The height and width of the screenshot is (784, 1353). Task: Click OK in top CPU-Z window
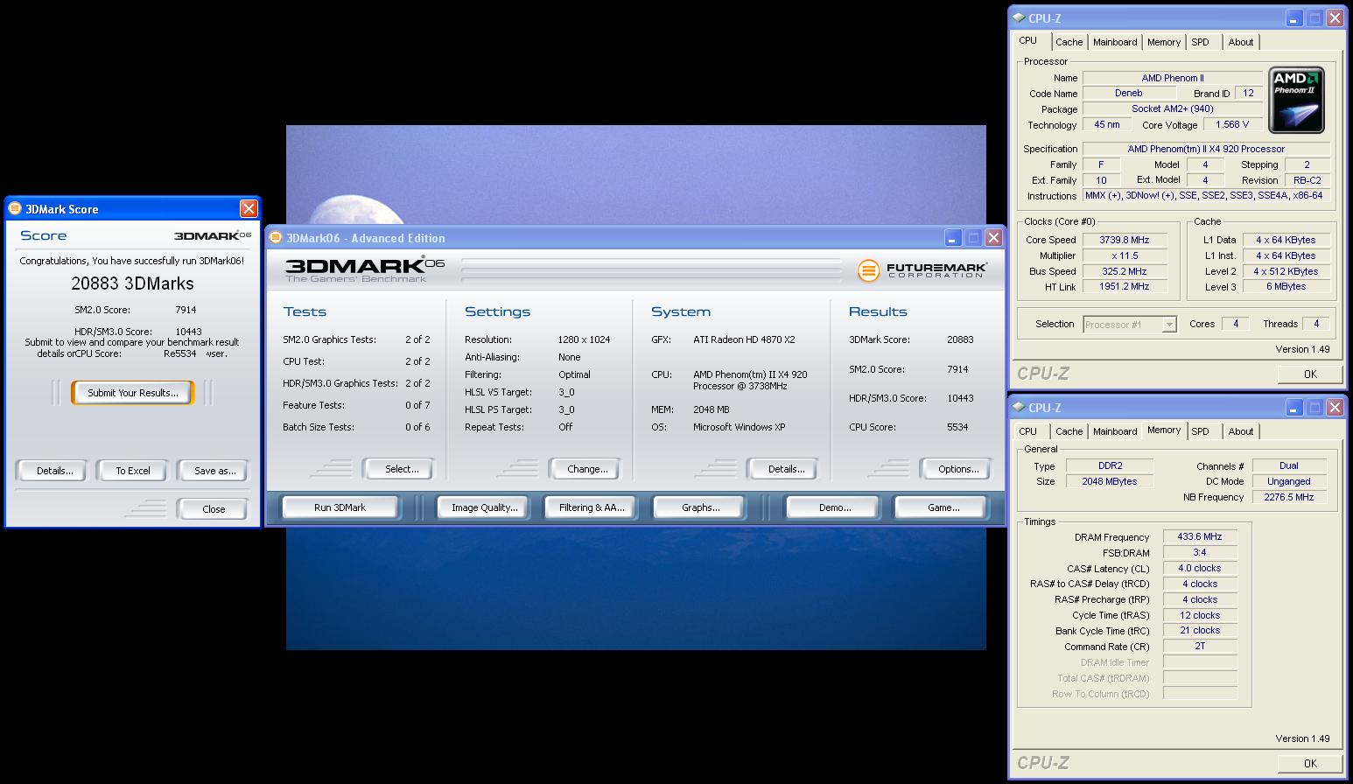click(x=1310, y=374)
